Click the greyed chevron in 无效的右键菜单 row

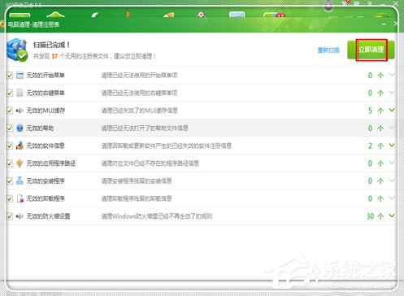[392, 92]
